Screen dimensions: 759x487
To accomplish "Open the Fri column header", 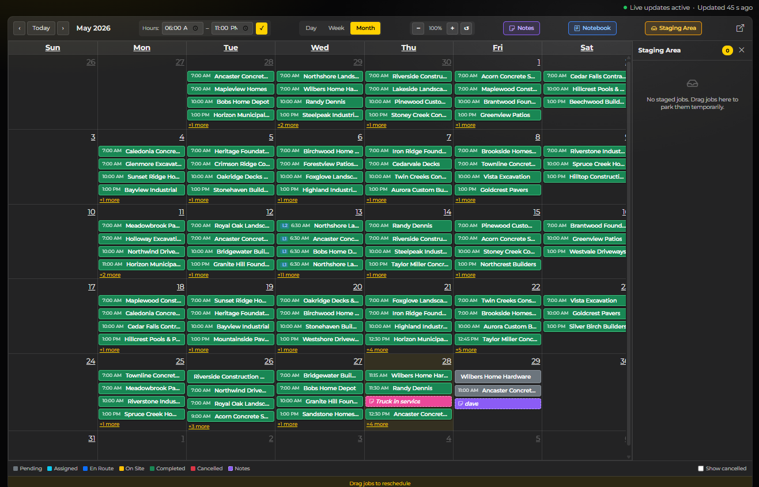I will click(x=498, y=48).
